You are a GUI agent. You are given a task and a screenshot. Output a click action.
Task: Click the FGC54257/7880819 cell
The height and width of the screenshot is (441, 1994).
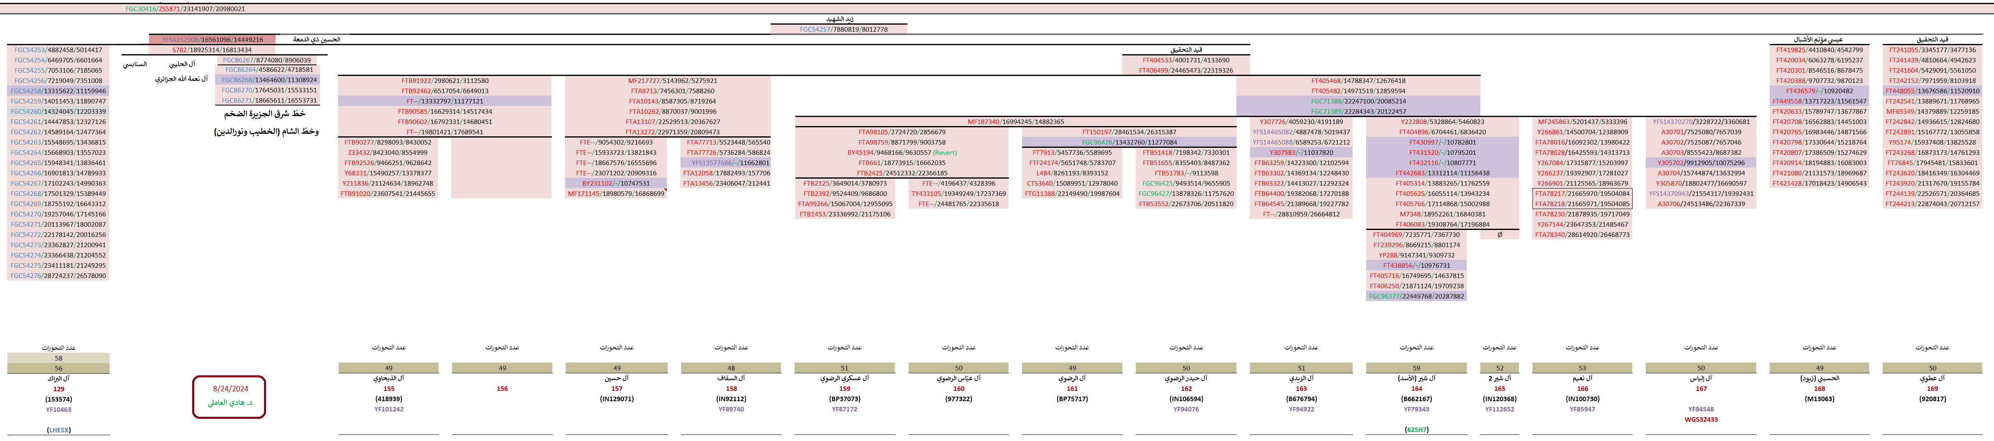point(843,30)
